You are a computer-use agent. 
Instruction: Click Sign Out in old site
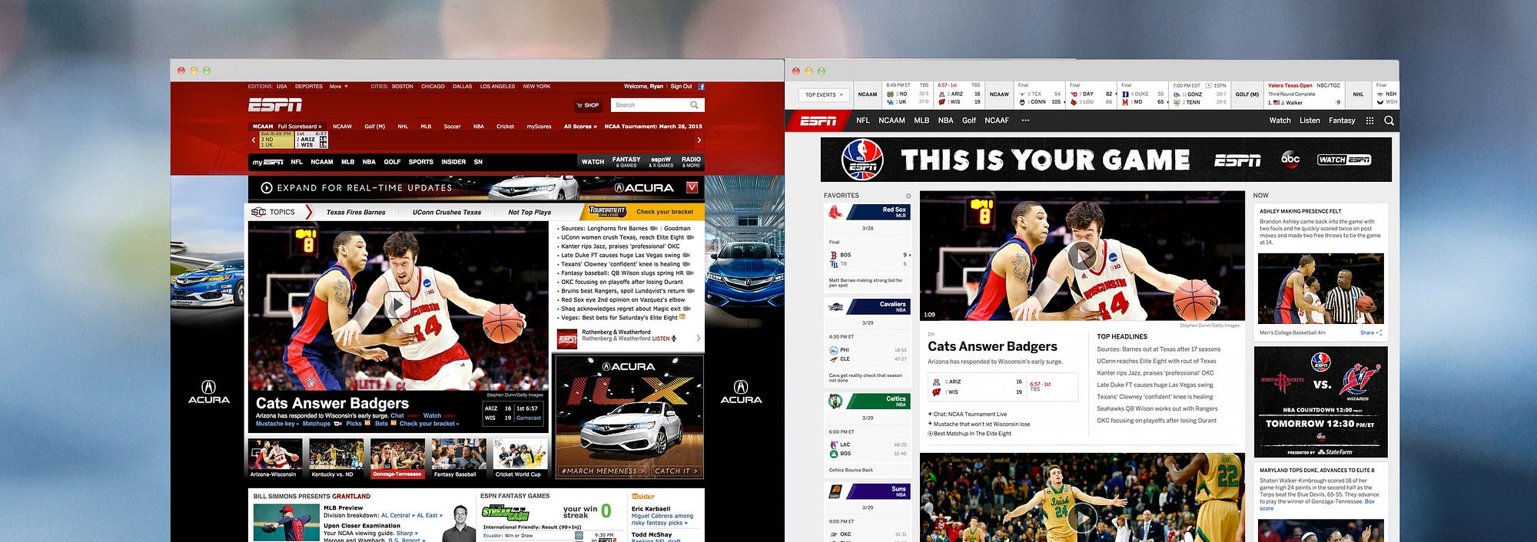(681, 87)
